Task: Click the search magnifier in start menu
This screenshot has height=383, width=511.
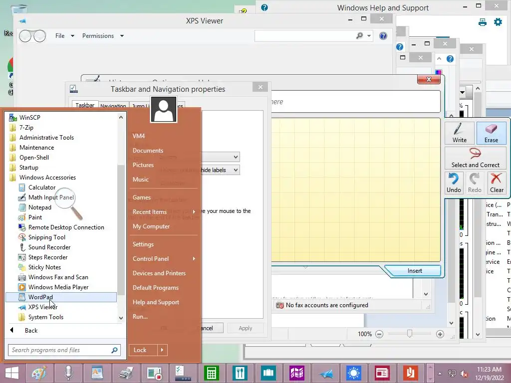Action: click(x=115, y=350)
